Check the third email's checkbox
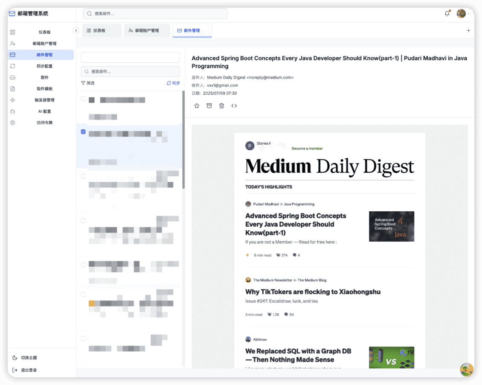482x385 pixels. (83, 176)
